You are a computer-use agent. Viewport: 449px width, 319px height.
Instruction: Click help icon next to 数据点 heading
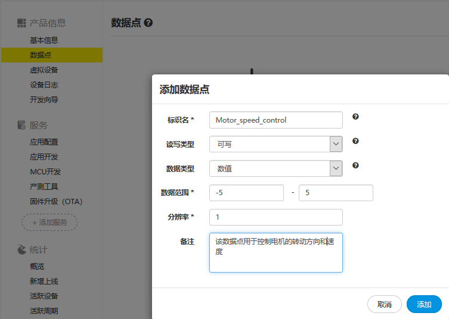(148, 23)
